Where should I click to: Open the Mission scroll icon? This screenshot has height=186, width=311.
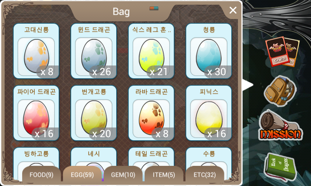281,126
